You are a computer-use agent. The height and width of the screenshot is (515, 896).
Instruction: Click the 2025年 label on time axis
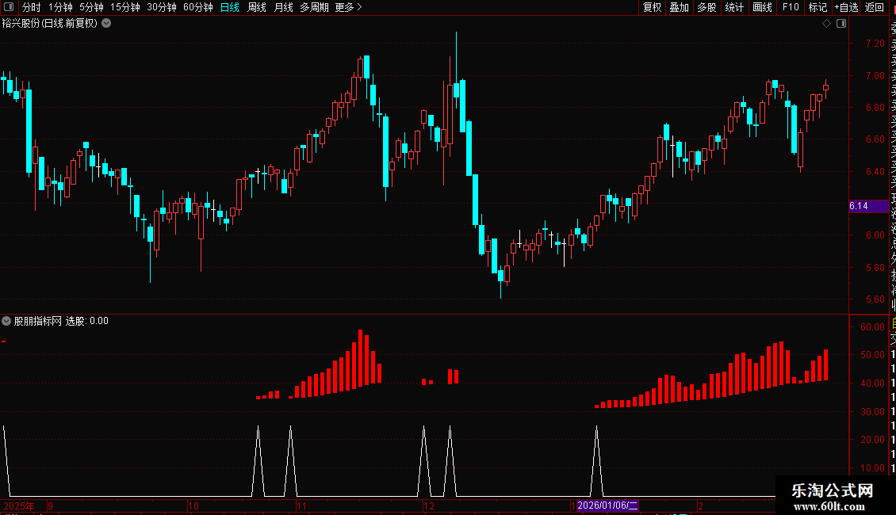19,505
